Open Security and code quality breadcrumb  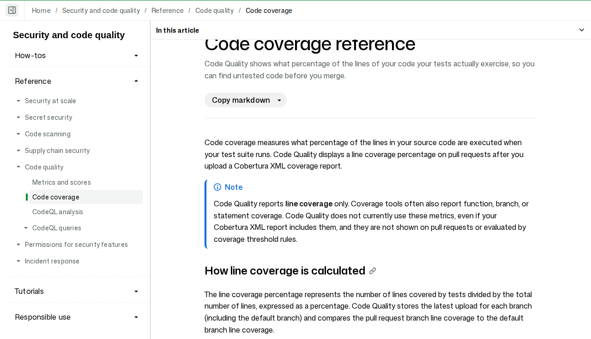101,10
